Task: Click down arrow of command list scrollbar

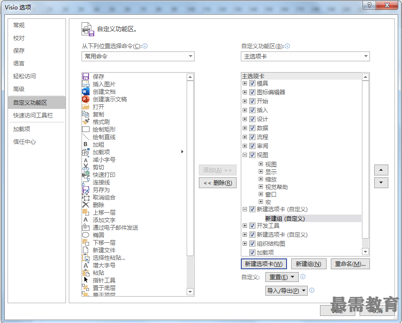Action: coord(190,292)
